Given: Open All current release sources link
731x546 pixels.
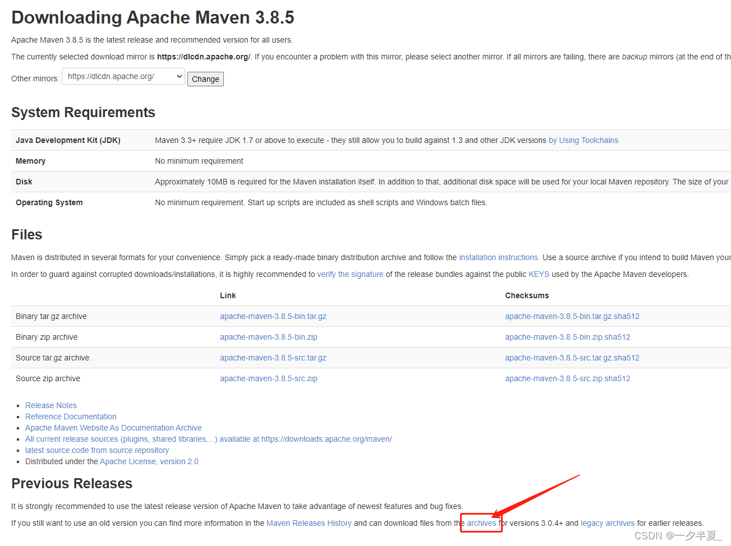Looking at the screenshot, I should coord(209,439).
